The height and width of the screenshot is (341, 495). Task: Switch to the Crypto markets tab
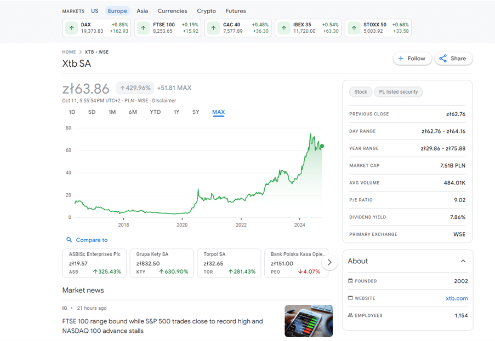pos(206,11)
